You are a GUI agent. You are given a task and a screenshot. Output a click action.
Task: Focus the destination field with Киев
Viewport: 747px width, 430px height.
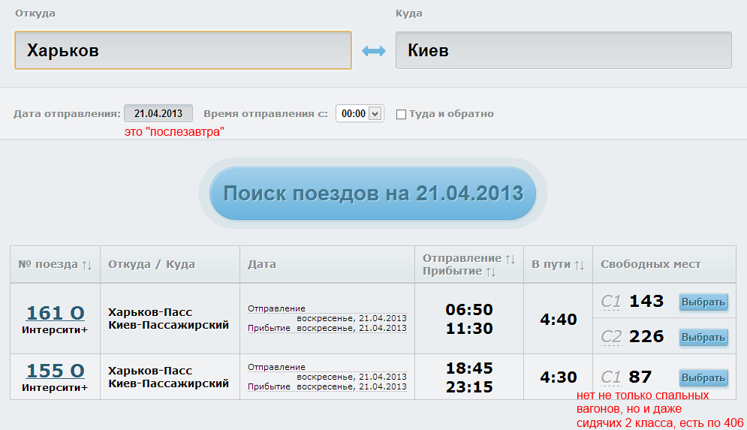(x=563, y=50)
